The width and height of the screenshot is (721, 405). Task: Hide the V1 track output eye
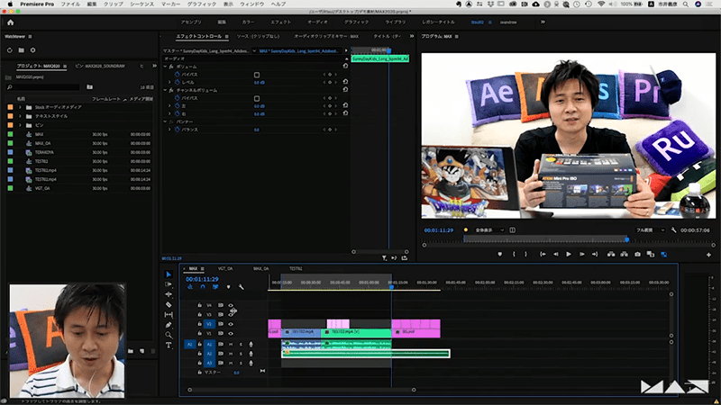pos(231,333)
